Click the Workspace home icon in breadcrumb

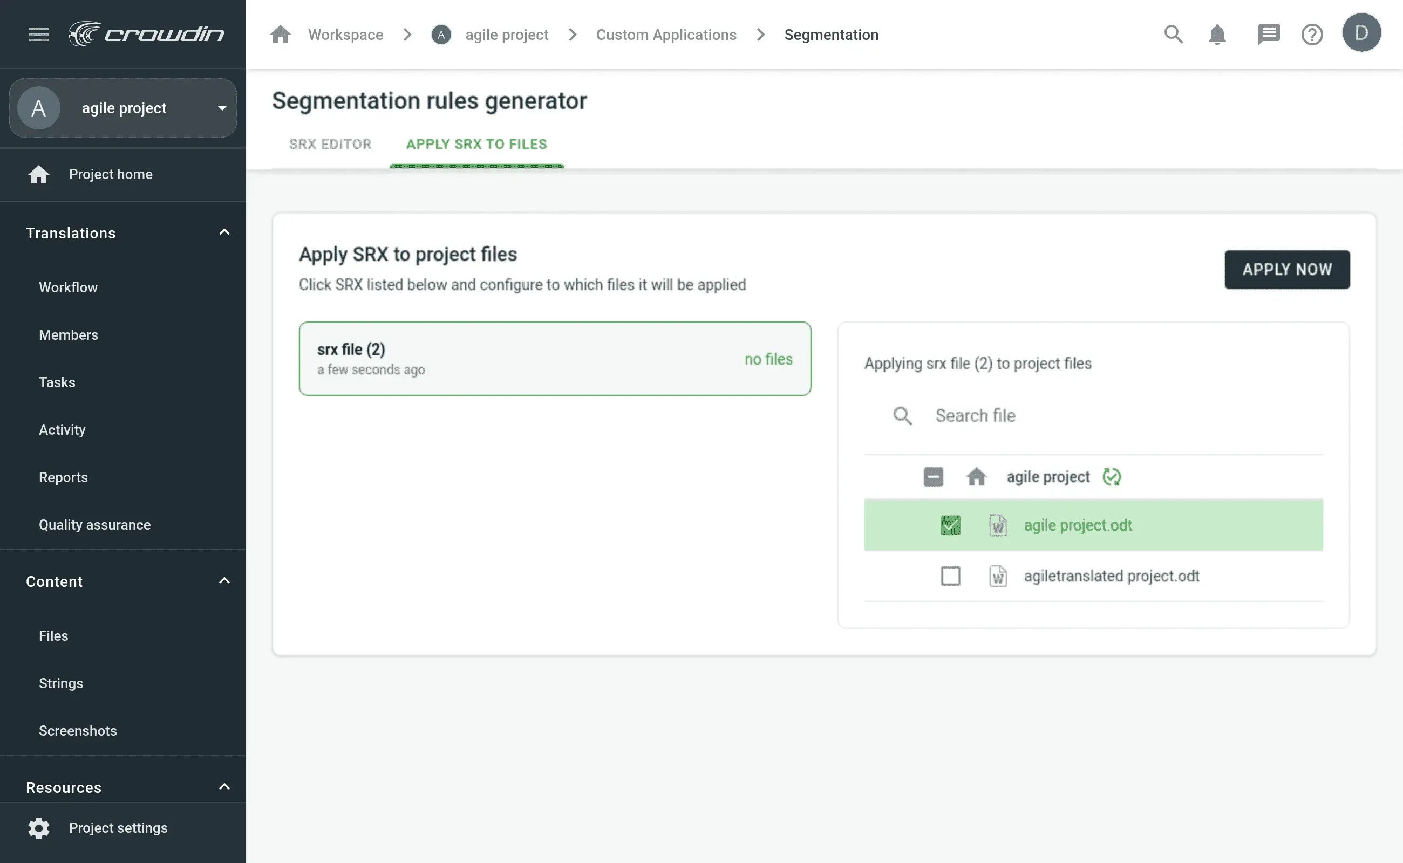click(281, 34)
